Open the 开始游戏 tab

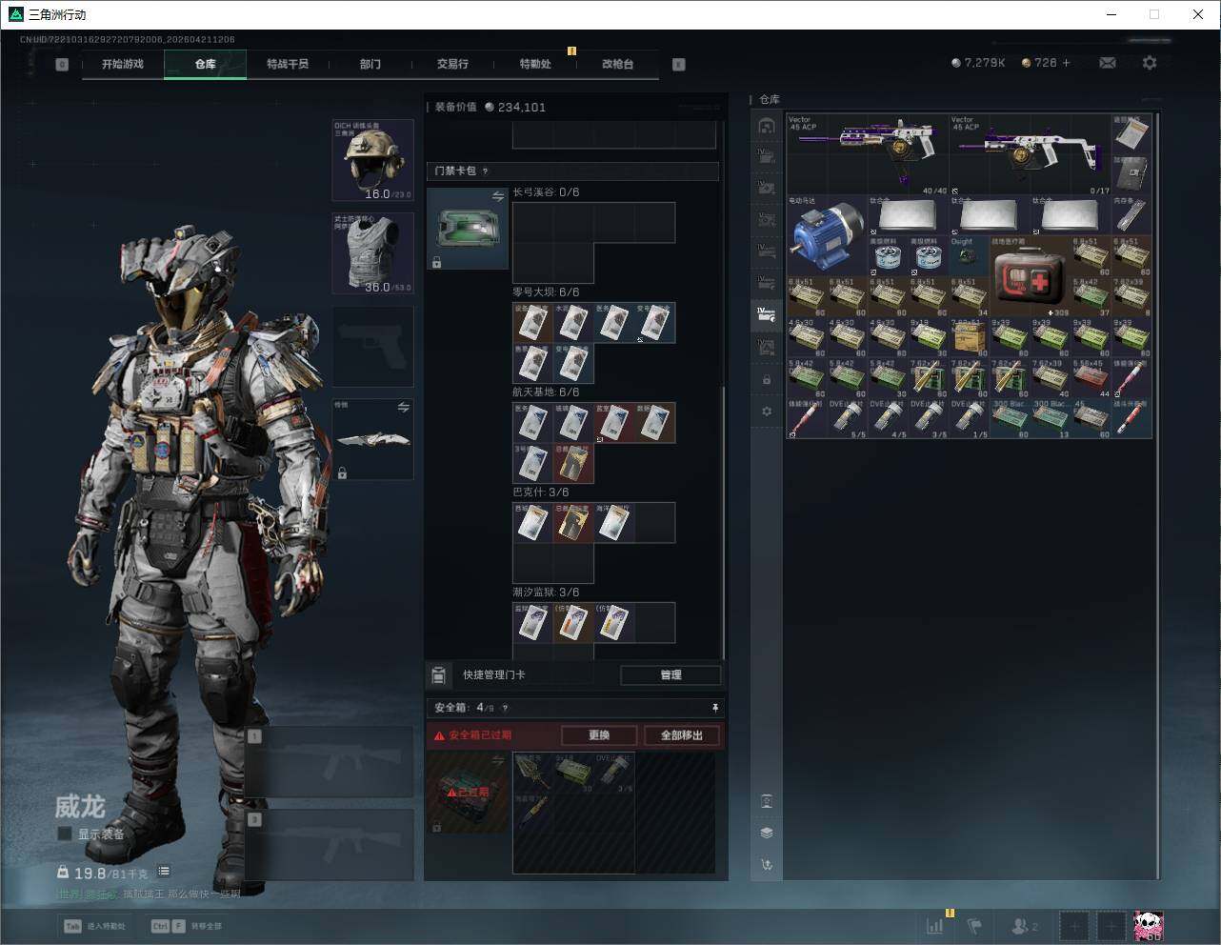123,64
